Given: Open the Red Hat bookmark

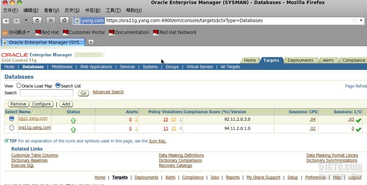Looking at the screenshot, I should (47, 32).
